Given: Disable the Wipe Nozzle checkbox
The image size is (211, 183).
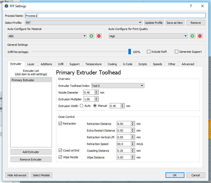Looking at the screenshot, I should (x=60, y=157).
